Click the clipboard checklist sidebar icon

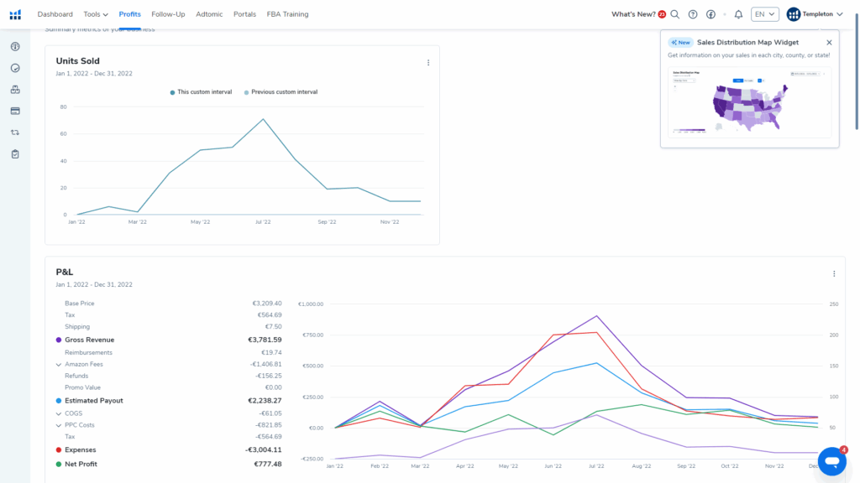[15, 154]
